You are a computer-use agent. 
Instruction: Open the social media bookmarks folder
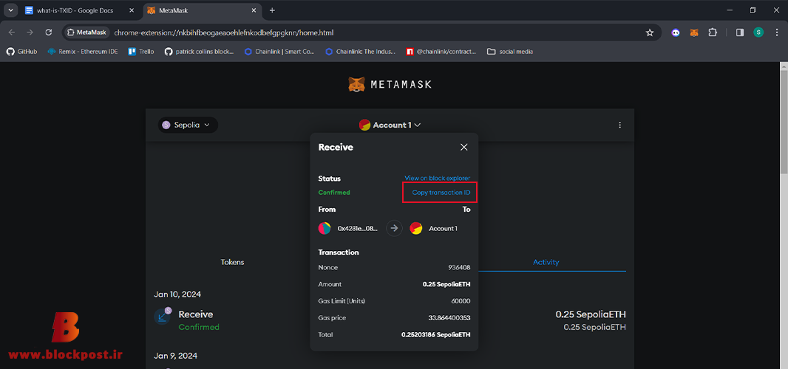point(510,51)
